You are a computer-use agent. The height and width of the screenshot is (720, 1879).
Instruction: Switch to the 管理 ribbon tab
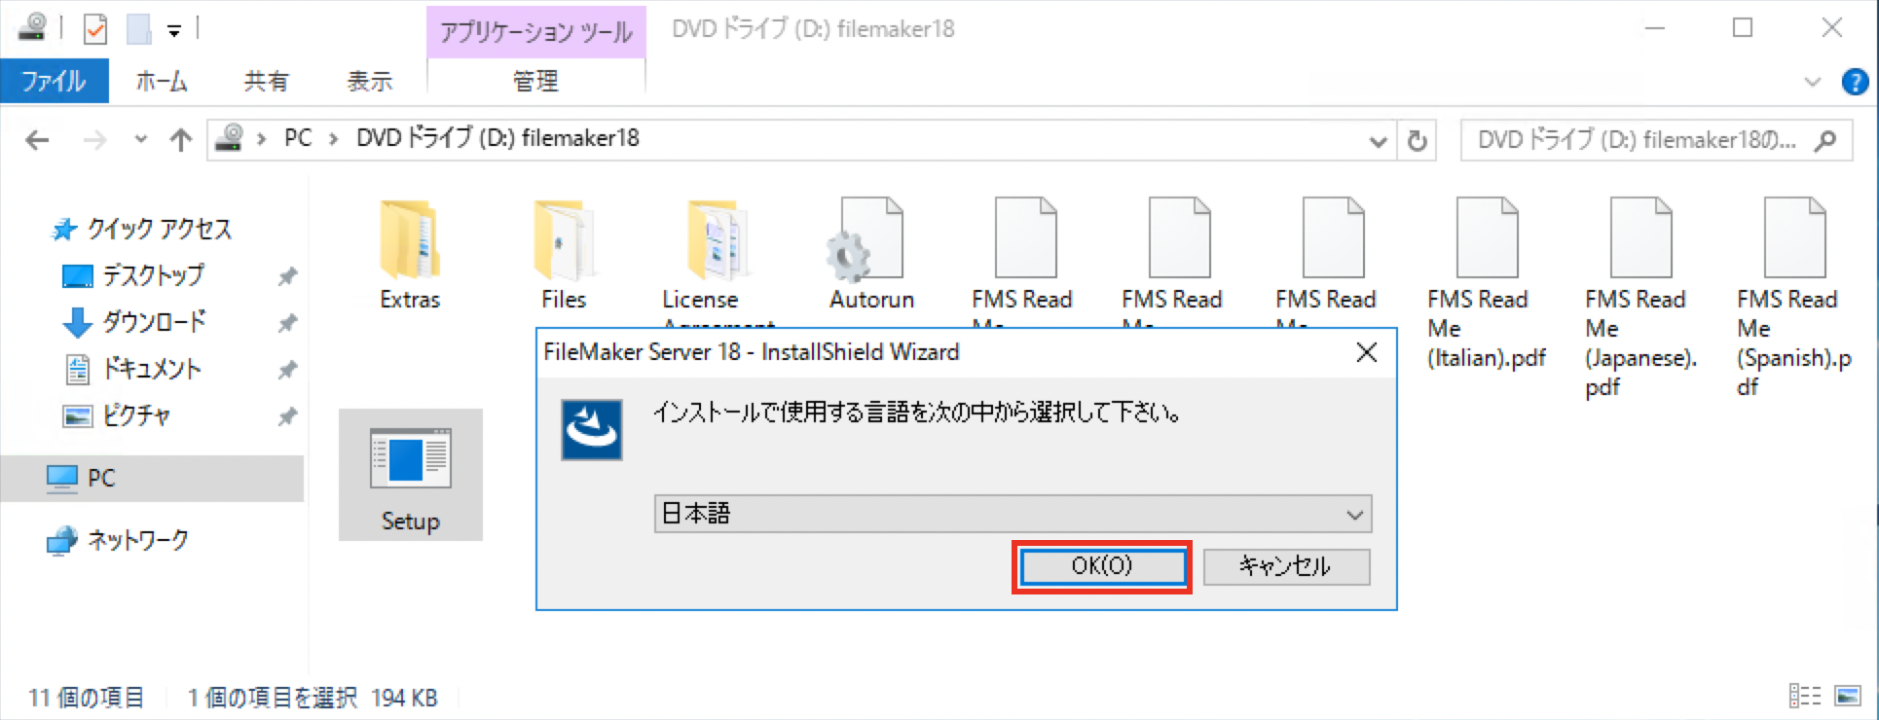point(535,82)
